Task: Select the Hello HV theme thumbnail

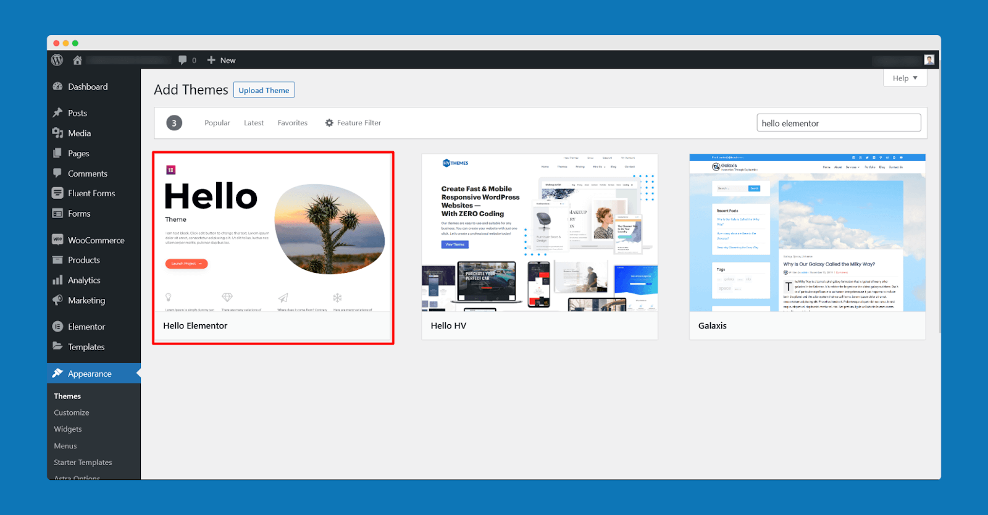Action: tap(540, 233)
